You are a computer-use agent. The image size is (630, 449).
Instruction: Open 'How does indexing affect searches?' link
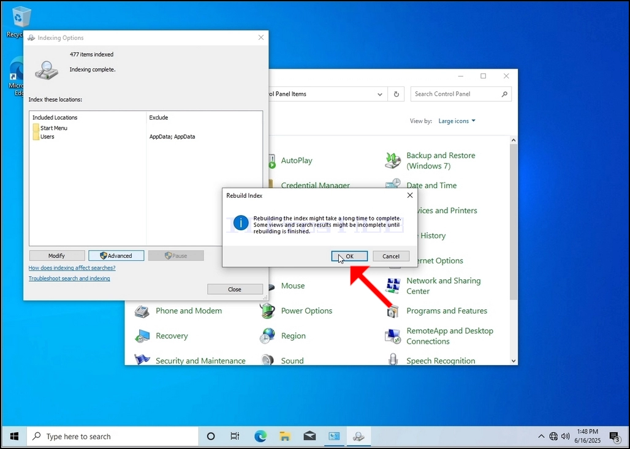[x=72, y=268]
